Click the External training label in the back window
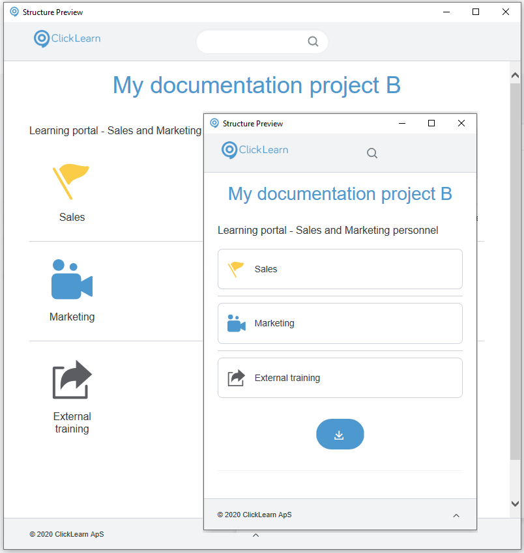Screen dimensions: 524x553 tap(72, 423)
